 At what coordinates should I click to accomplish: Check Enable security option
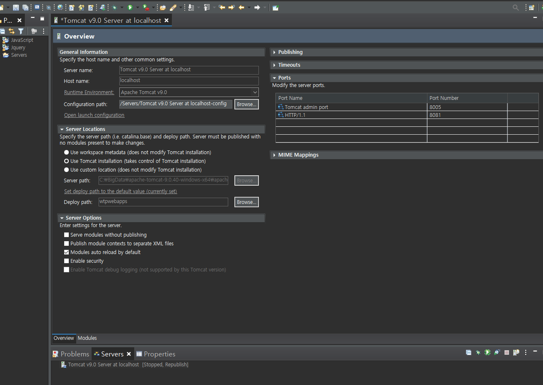click(66, 261)
